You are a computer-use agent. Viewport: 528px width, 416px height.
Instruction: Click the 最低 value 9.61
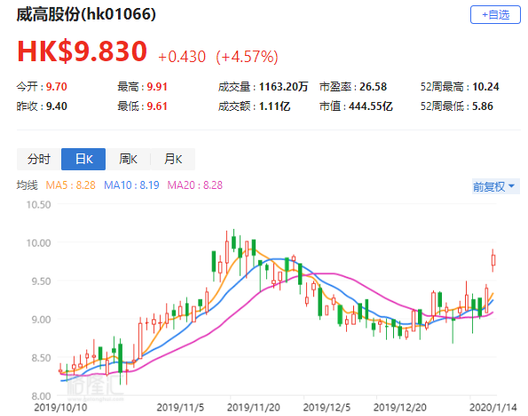click(x=157, y=106)
